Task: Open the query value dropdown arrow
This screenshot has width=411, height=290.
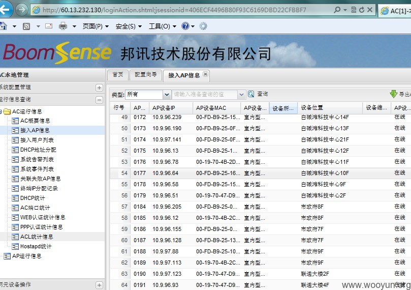Action: point(241,95)
